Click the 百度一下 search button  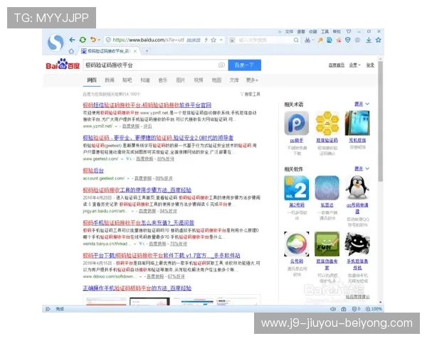245,65
